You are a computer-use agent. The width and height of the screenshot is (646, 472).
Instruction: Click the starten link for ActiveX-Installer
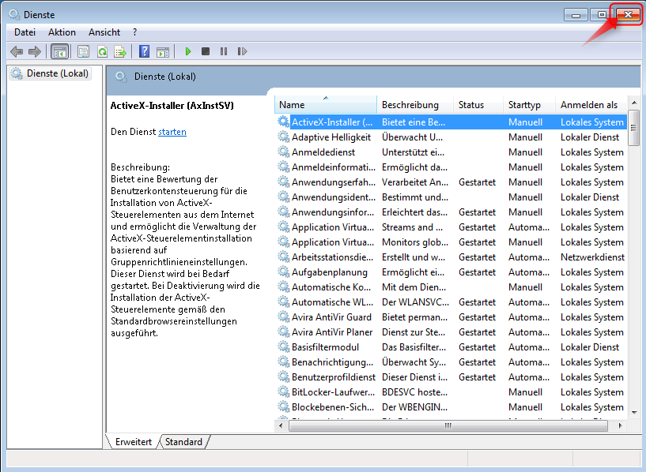pyautogui.click(x=172, y=131)
